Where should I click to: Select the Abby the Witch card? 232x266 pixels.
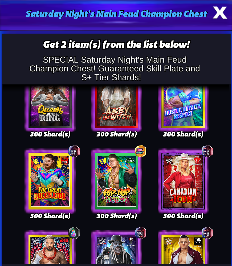click(x=117, y=106)
